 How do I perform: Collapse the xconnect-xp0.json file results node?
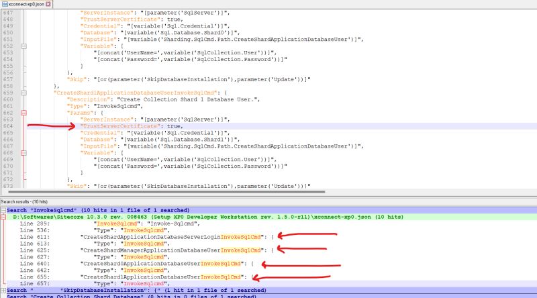pyautogui.click(x=3, y=217)
